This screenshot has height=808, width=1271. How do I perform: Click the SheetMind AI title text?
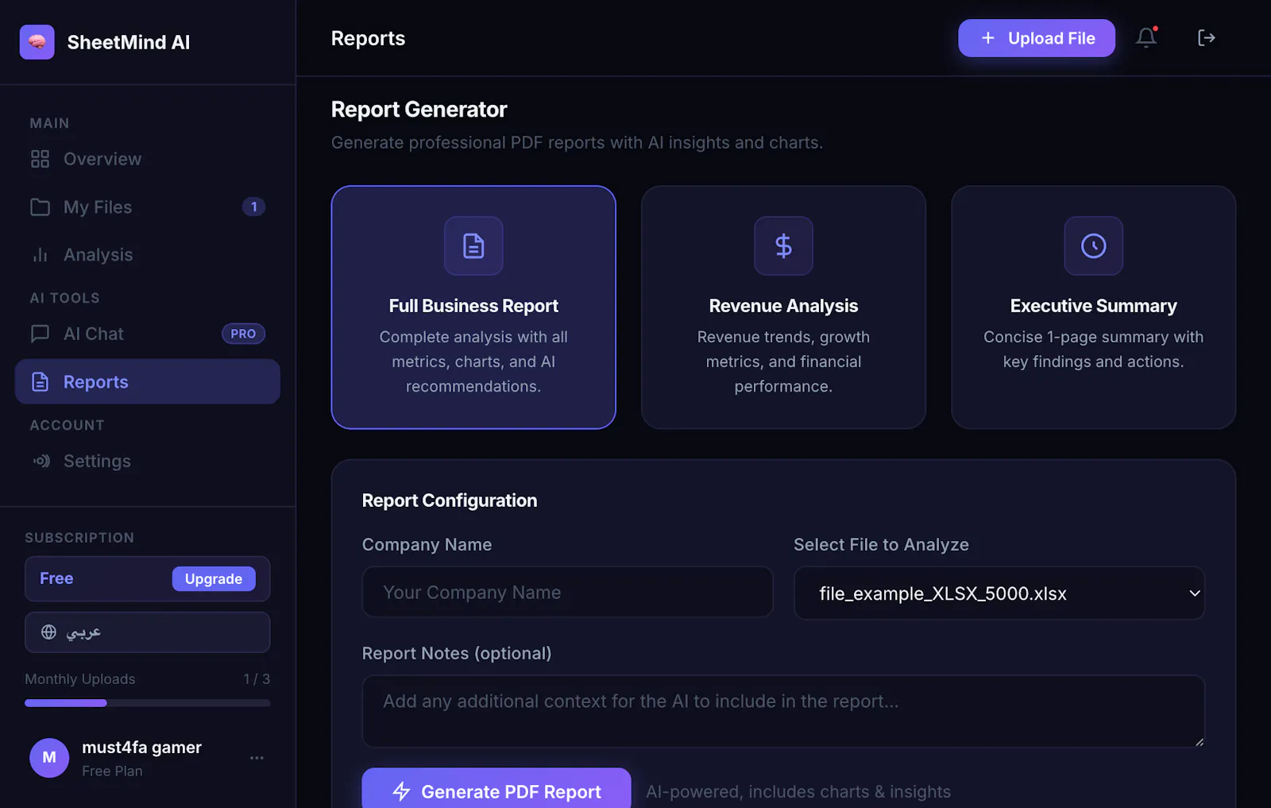(129, 42)
